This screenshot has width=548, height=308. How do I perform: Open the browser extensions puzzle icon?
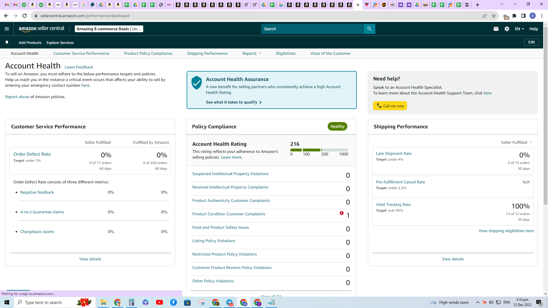click(x=514, y=16)
